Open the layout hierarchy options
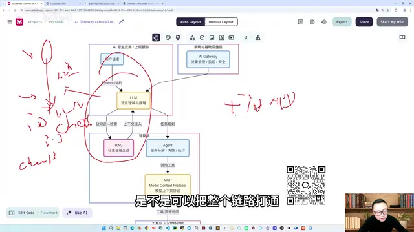 257,37
